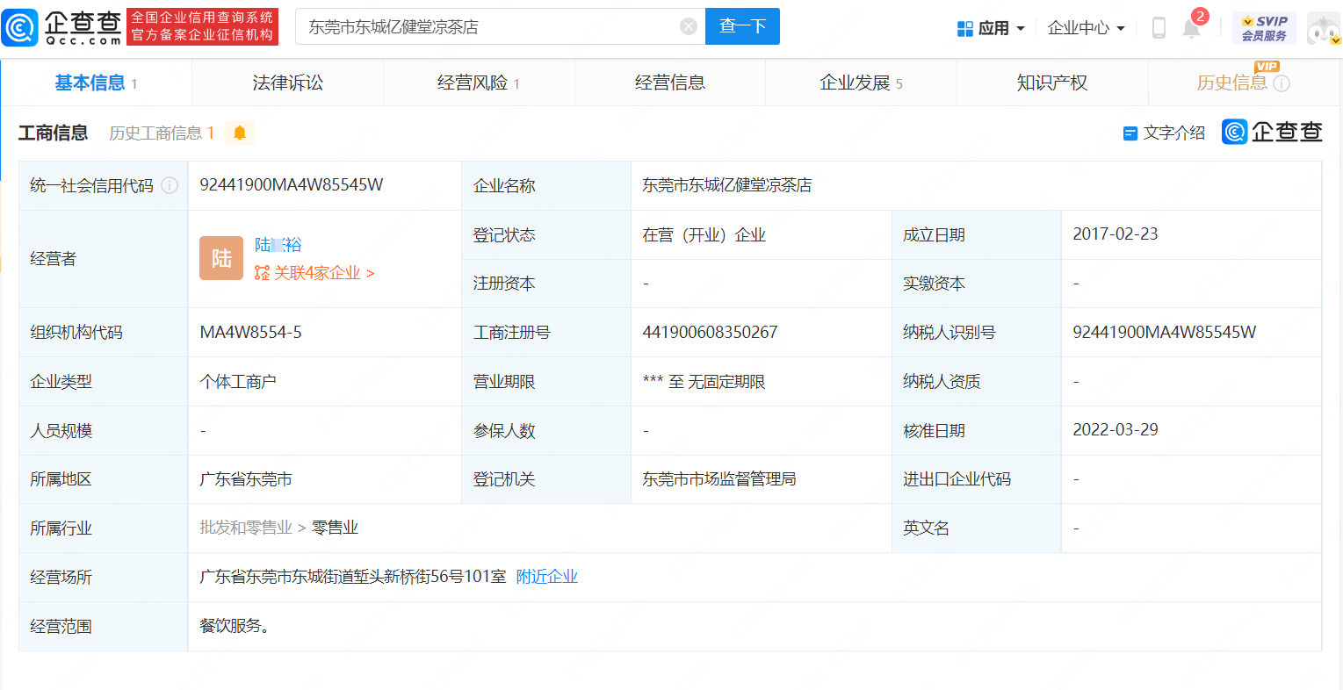
Task: Switch to 法律诉讼 tab
Action: [x=287, y=83]
